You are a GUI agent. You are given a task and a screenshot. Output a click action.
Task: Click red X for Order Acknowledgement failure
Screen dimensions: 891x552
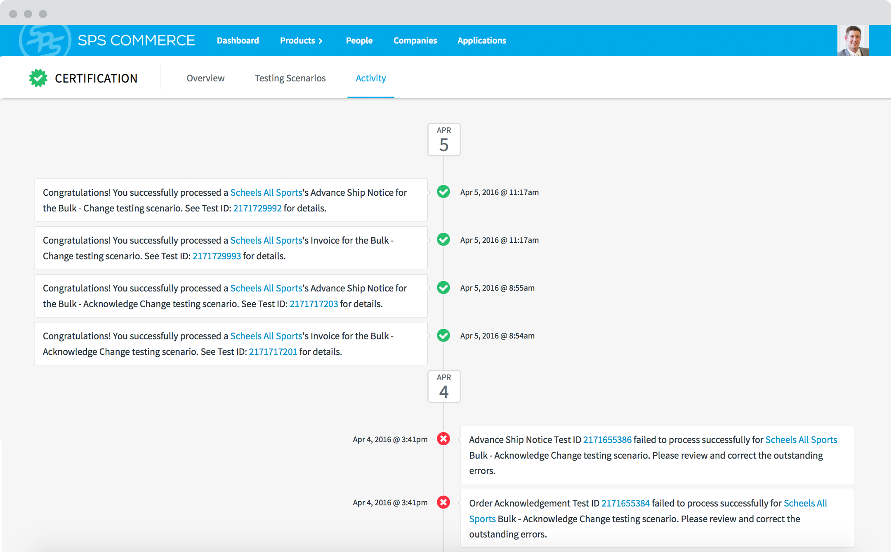(443, 502)
